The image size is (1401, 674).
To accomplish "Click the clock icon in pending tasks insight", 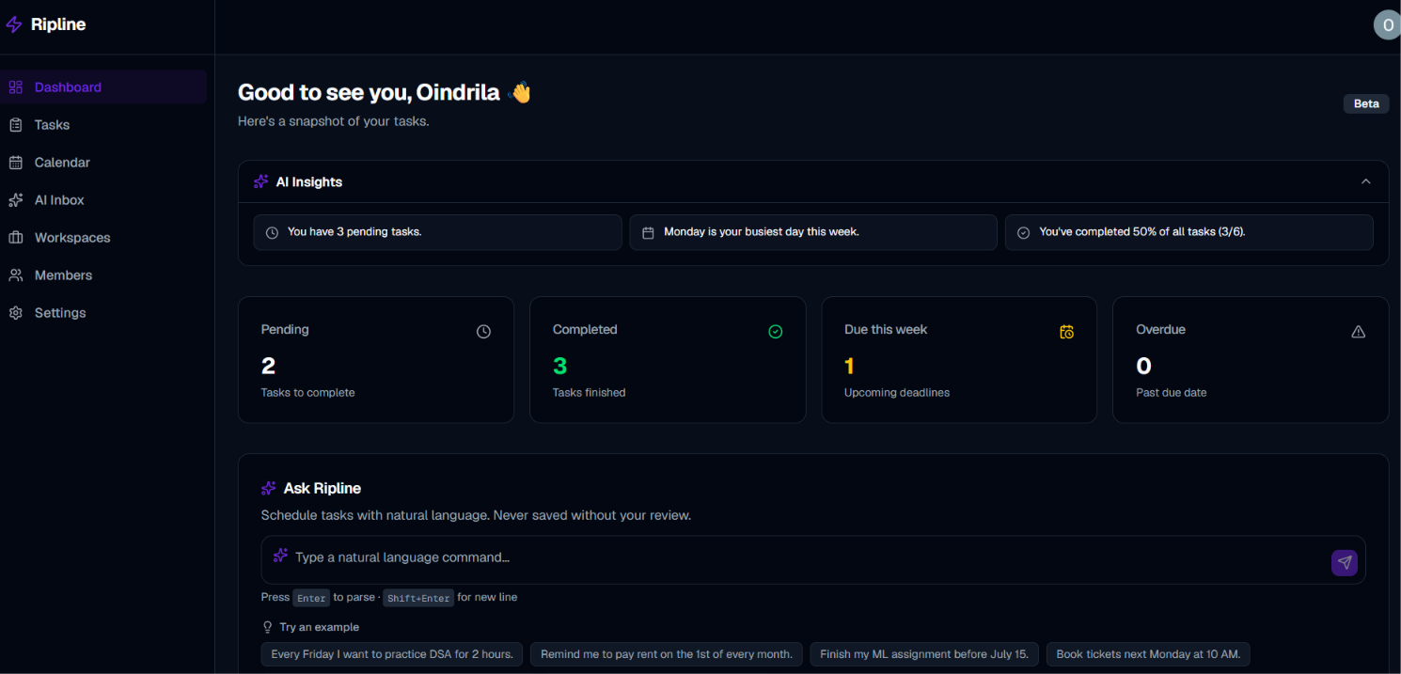I will tap(272, 232).
